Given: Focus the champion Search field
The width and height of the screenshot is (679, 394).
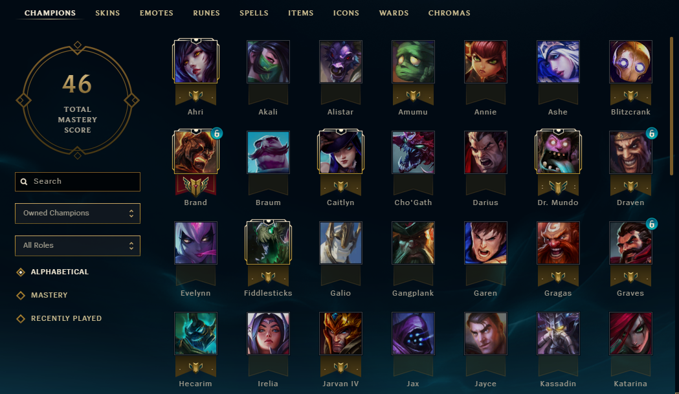Looking at the screenshot, I should point(78,182).
